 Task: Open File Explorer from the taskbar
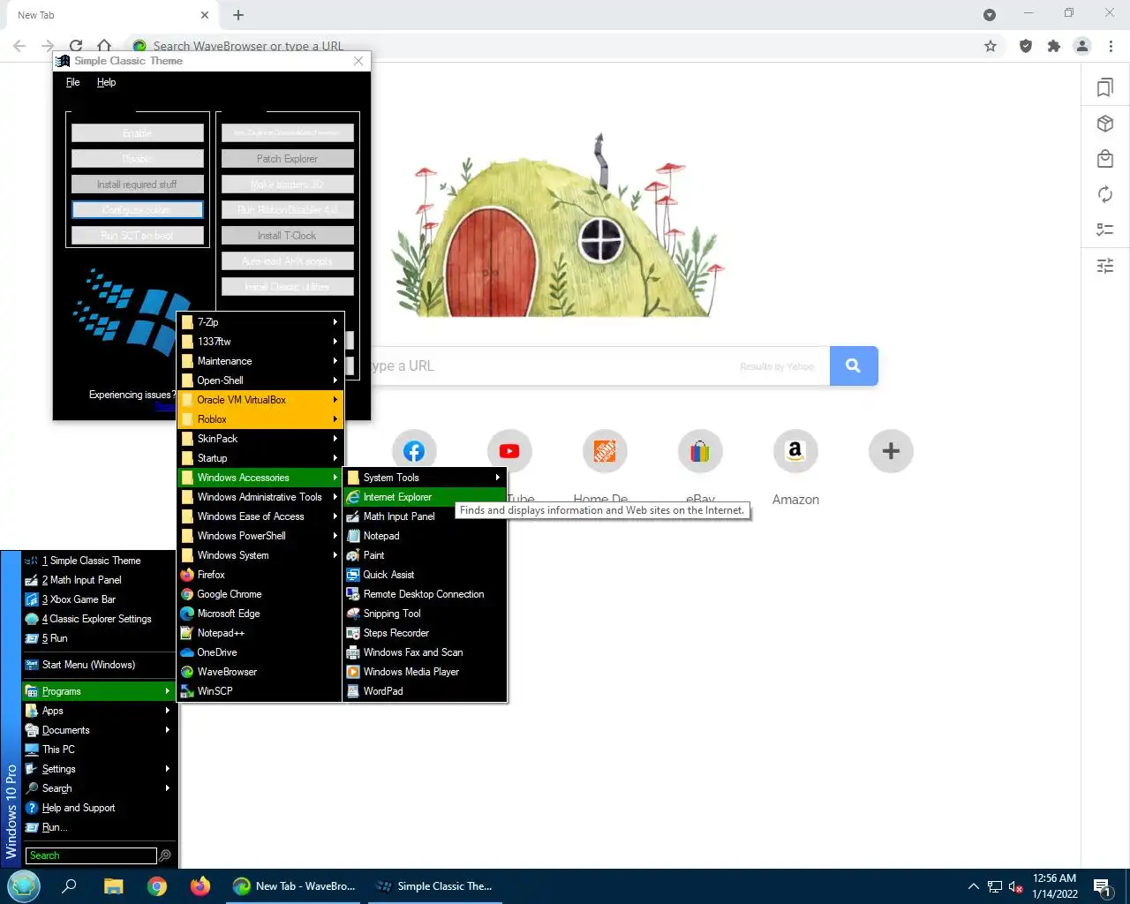click(113, 886)
